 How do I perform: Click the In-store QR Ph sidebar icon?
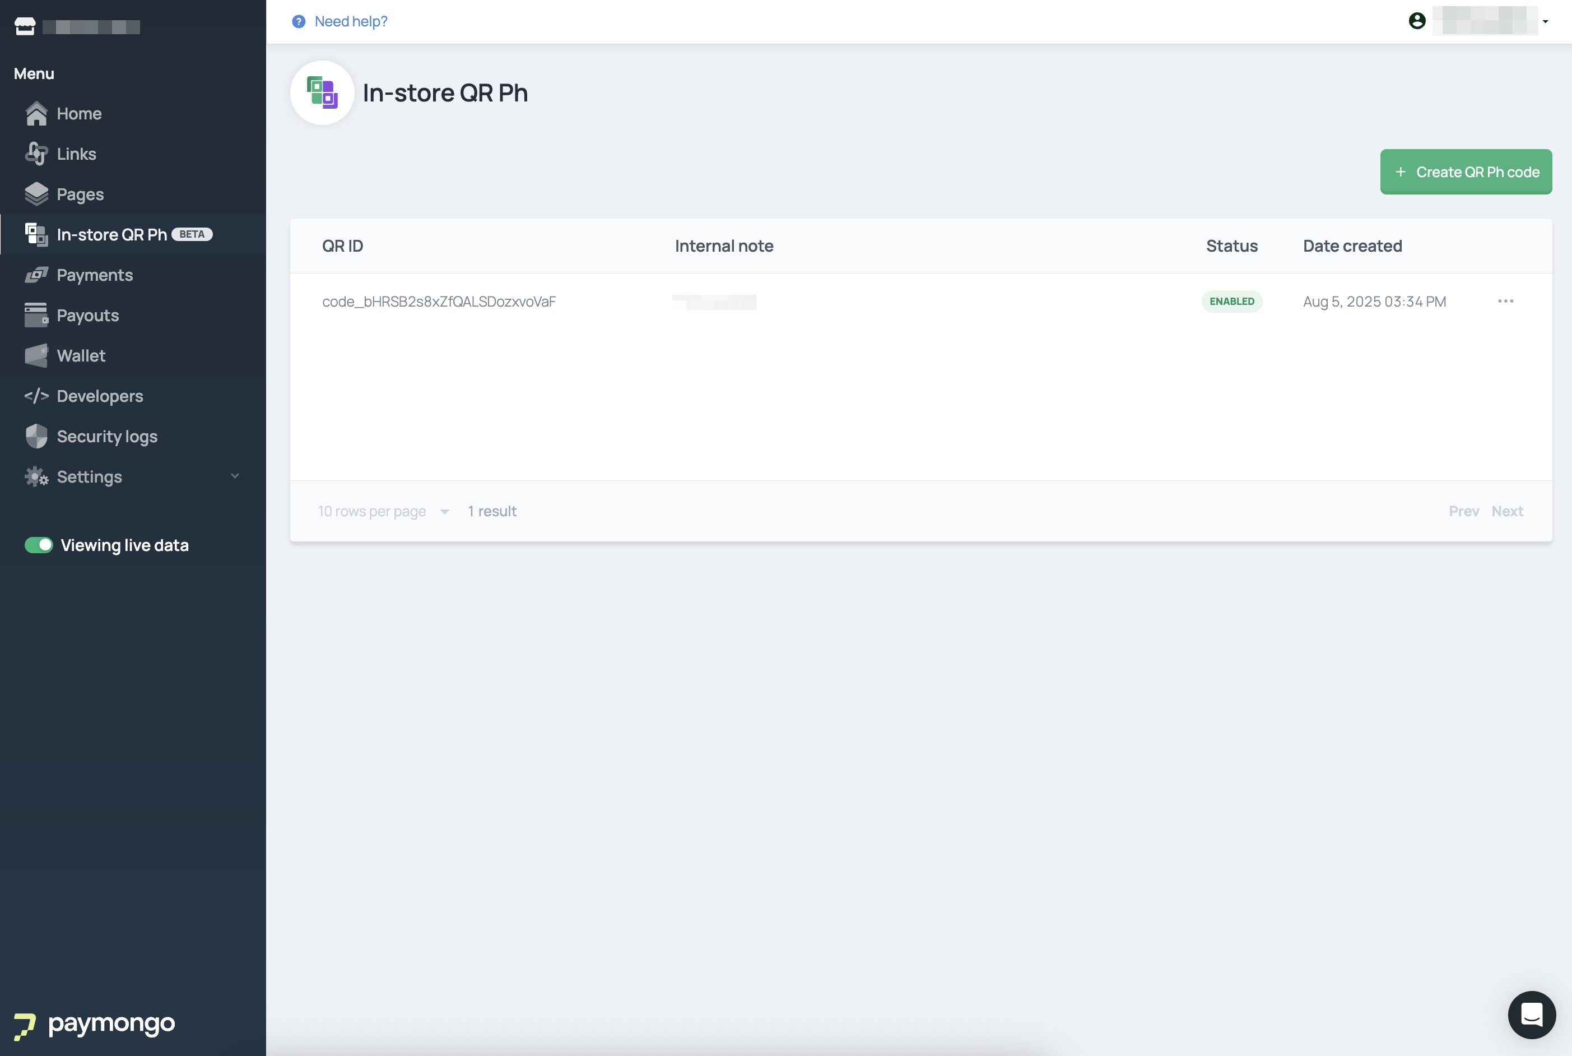36,235
